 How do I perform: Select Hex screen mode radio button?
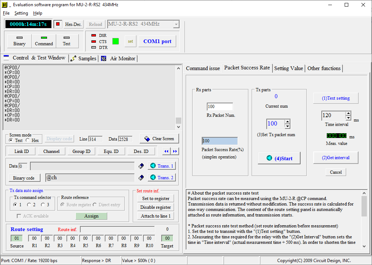(28, 140)
